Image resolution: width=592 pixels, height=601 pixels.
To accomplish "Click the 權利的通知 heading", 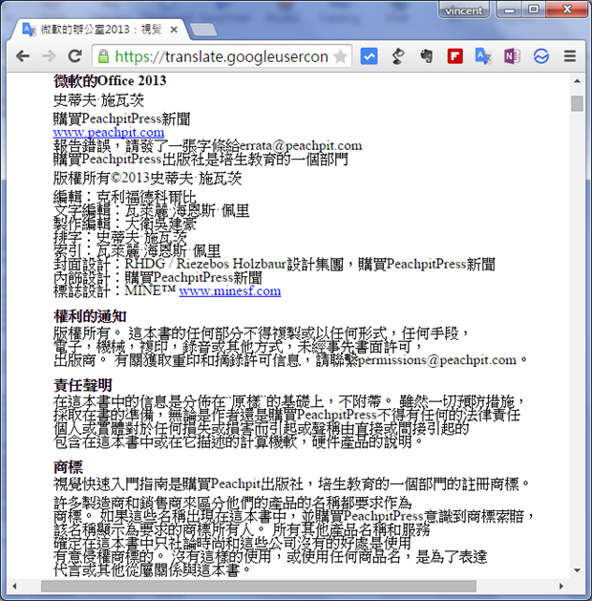I will pyautogui.click(x=90, y=316).
